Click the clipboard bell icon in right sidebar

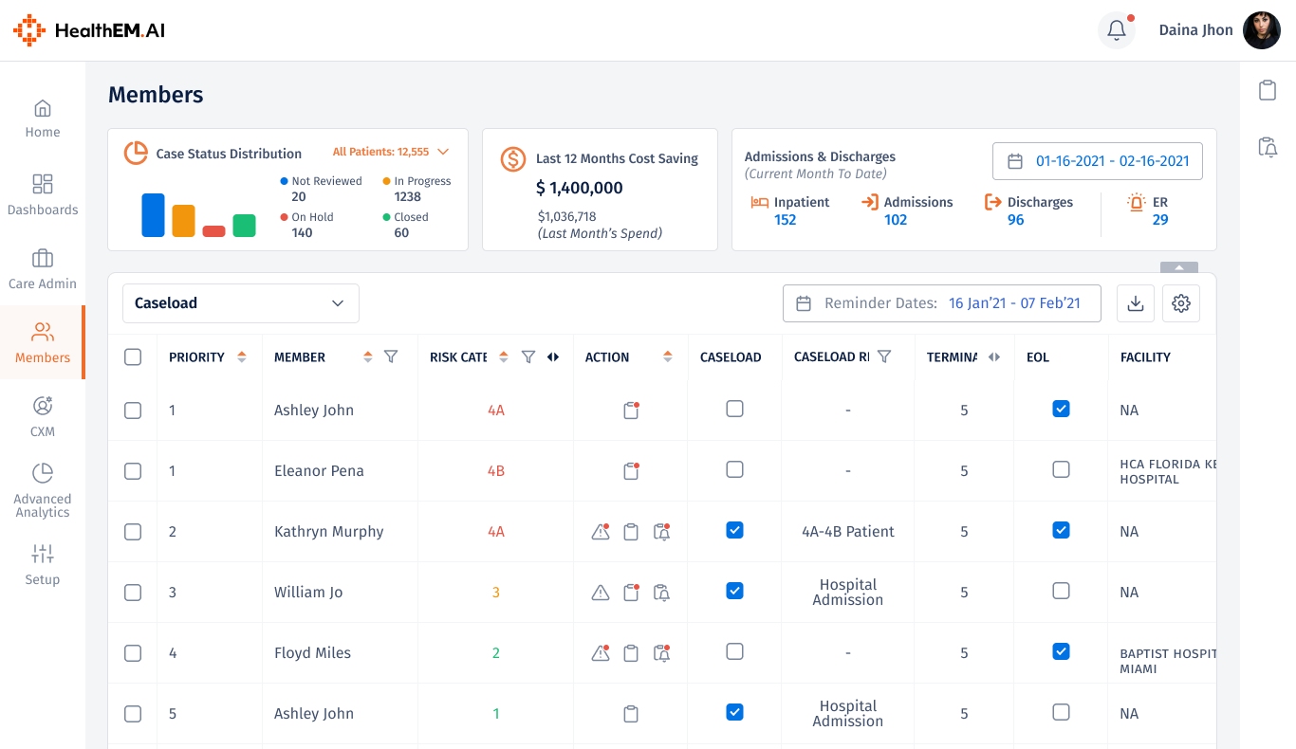click(1268, 147)
